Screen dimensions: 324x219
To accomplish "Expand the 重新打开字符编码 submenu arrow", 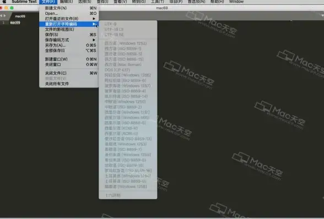I will click(94, 24).
